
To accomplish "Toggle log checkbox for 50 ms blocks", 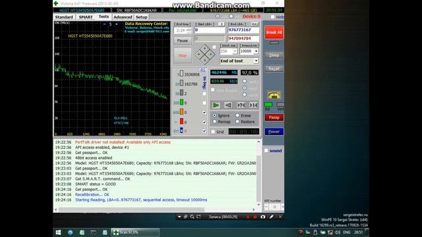I will pyautogui.click(x=204, y=93).
